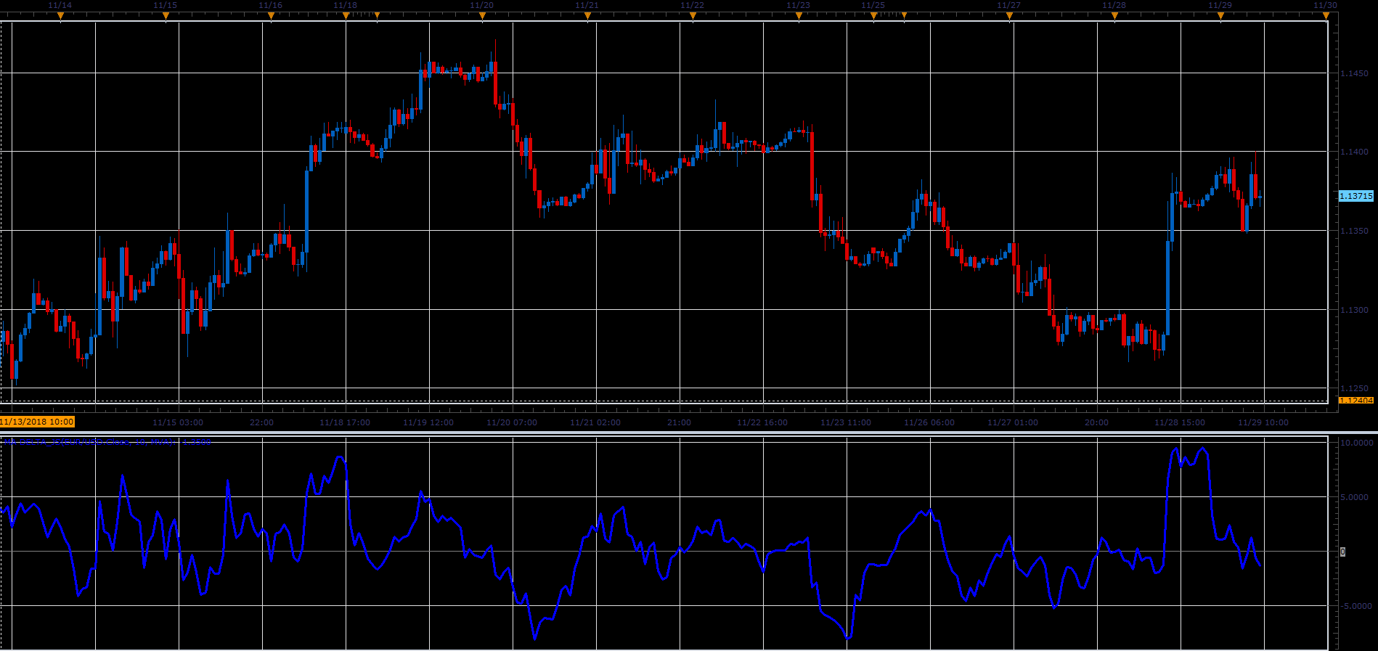Click the orange day marker below 11/29
This screenshot has width=1378, height=651.
1220,16
